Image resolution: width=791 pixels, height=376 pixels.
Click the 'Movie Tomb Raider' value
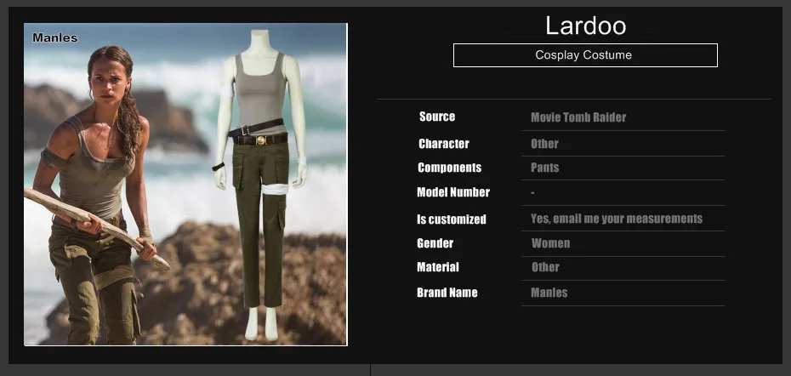[578, 117]
